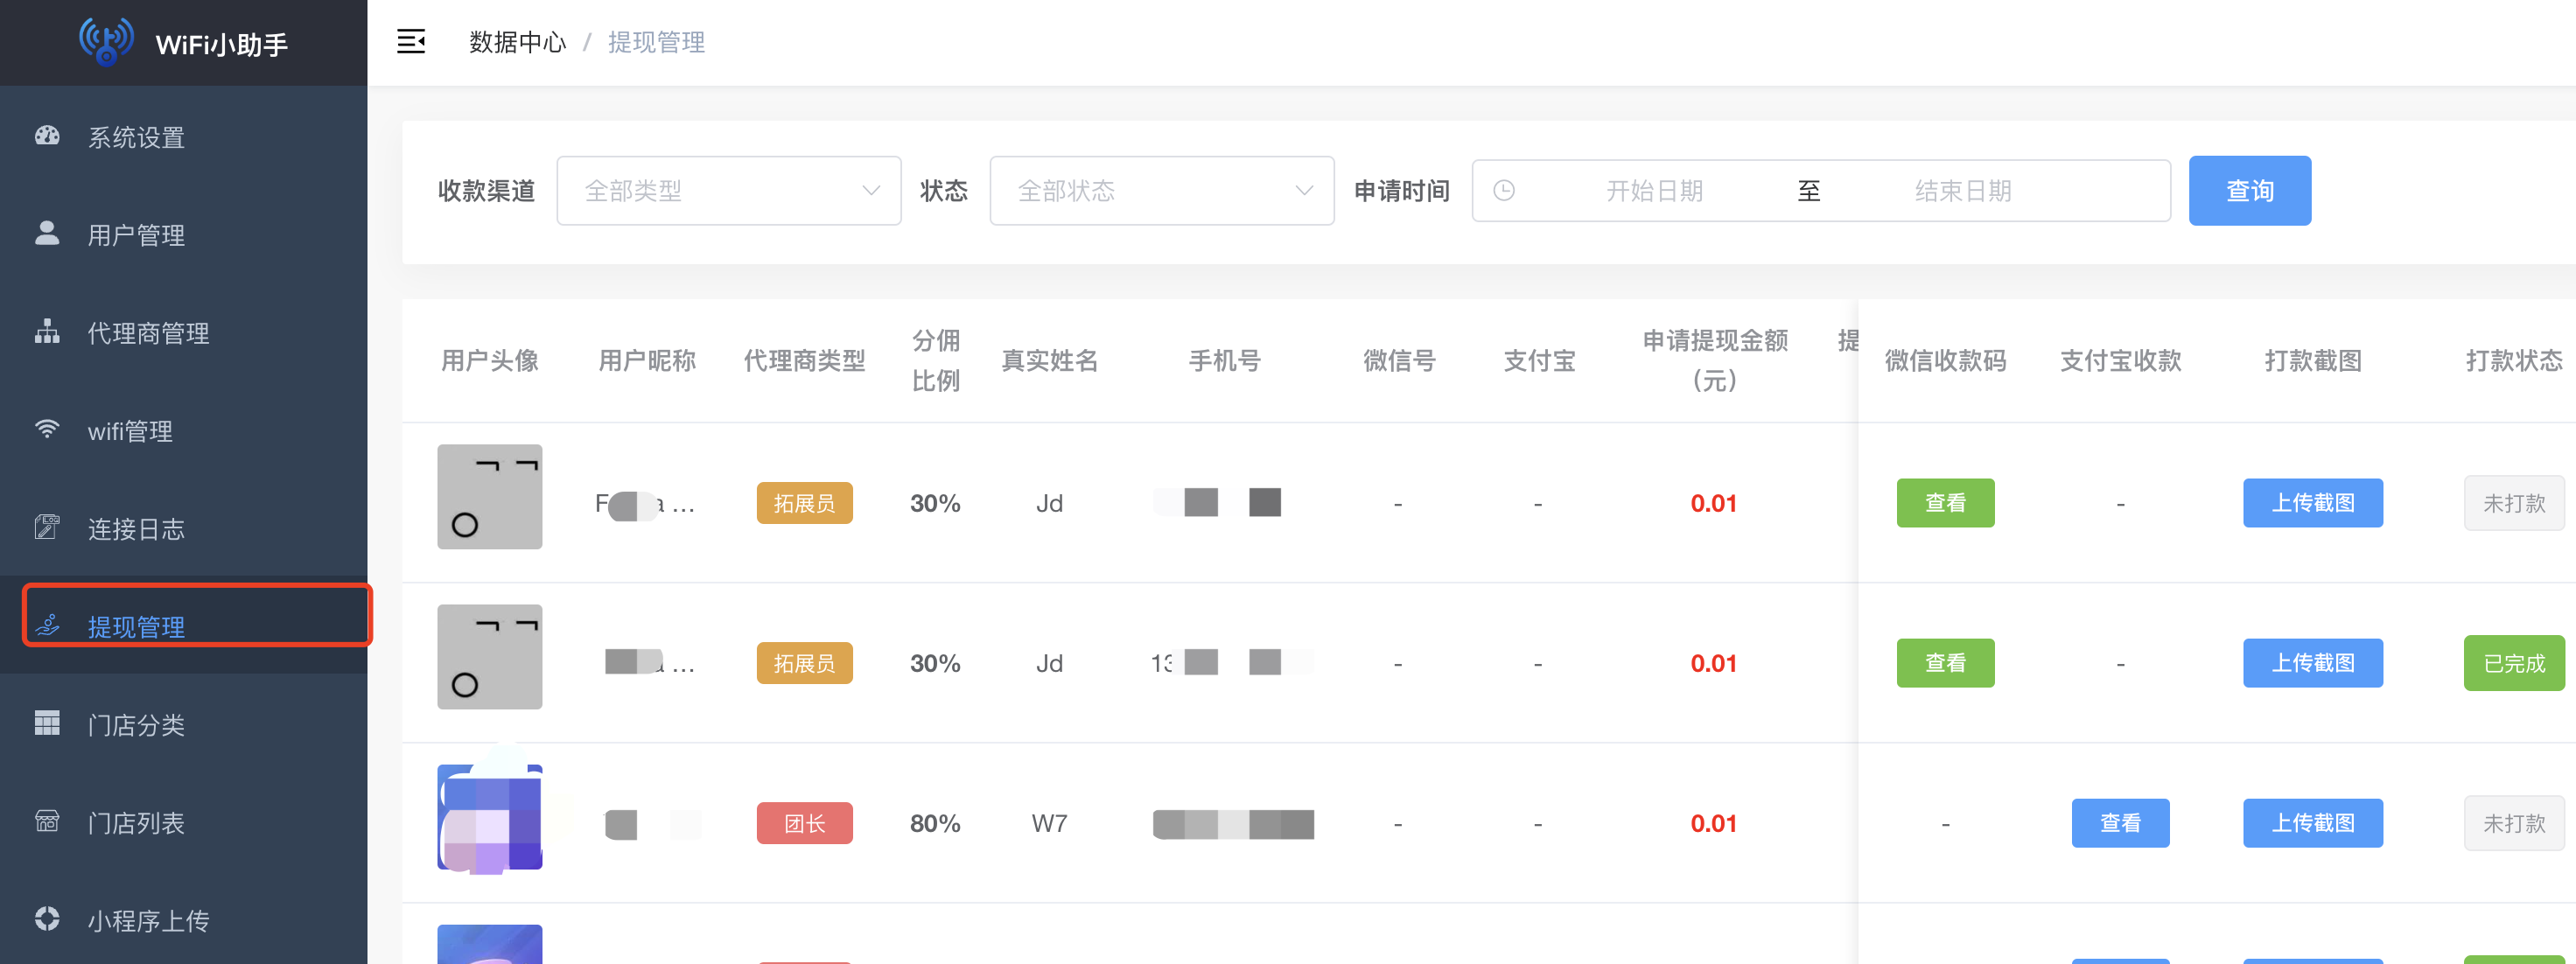Viewport: 2576px width, 964px height.
Task: Open 系统设置 menu item
Action: [x=184, y=136]
